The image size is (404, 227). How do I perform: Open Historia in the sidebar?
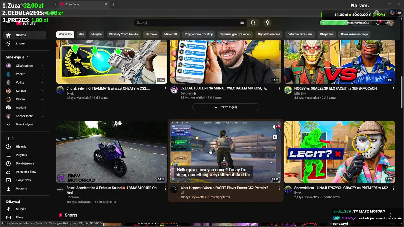click(25, 147)
